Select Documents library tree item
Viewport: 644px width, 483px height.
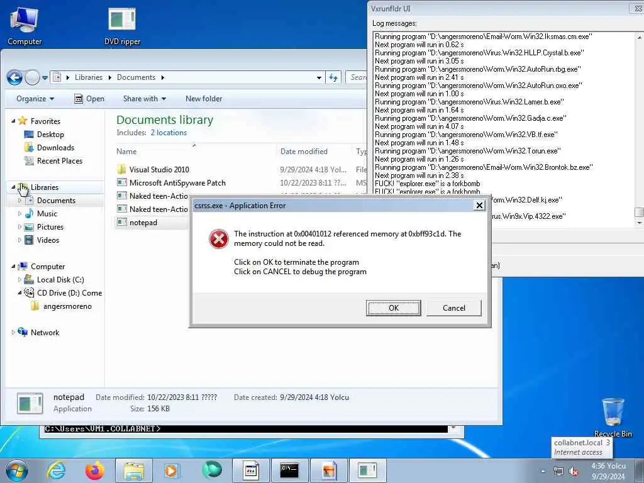(x=56, y=201)
